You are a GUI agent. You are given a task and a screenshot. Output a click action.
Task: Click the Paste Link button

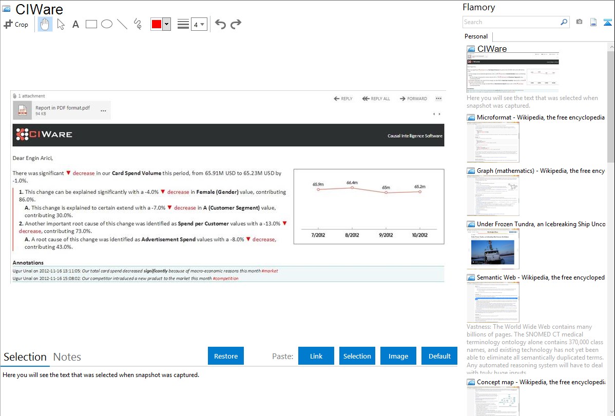pos(316,356)
